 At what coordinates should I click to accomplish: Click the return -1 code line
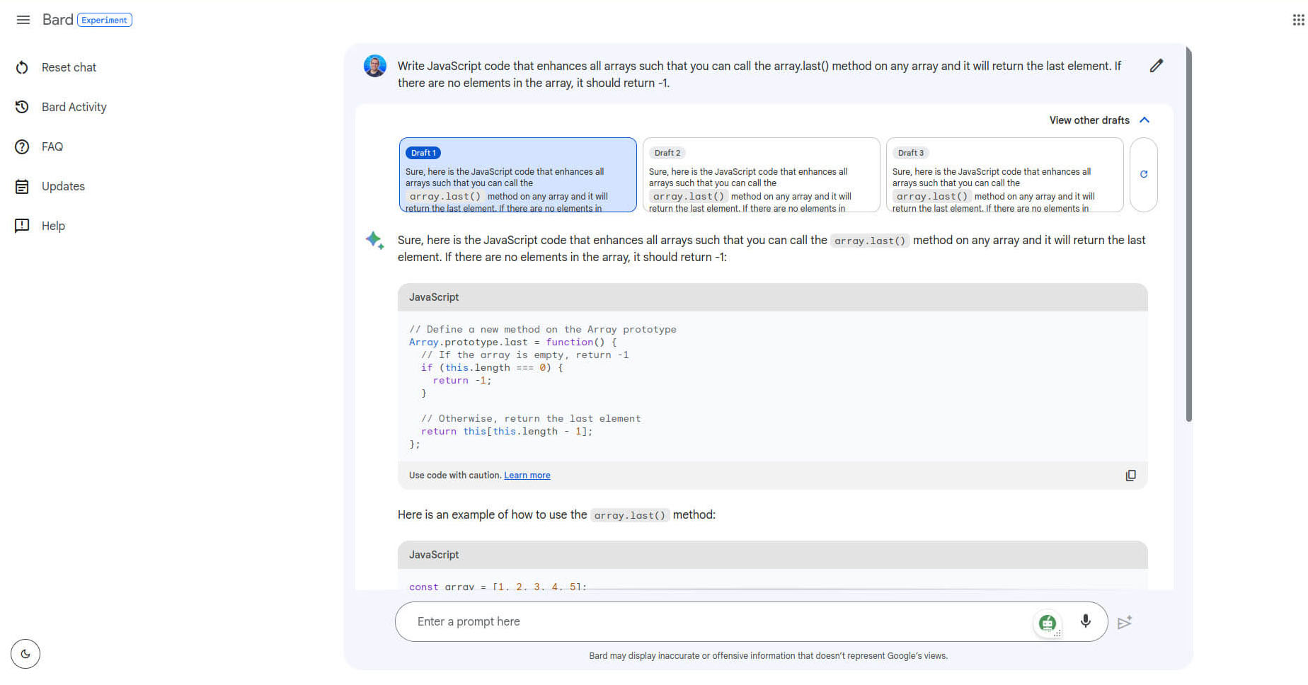pyautogui.click(x=462, y=381)
